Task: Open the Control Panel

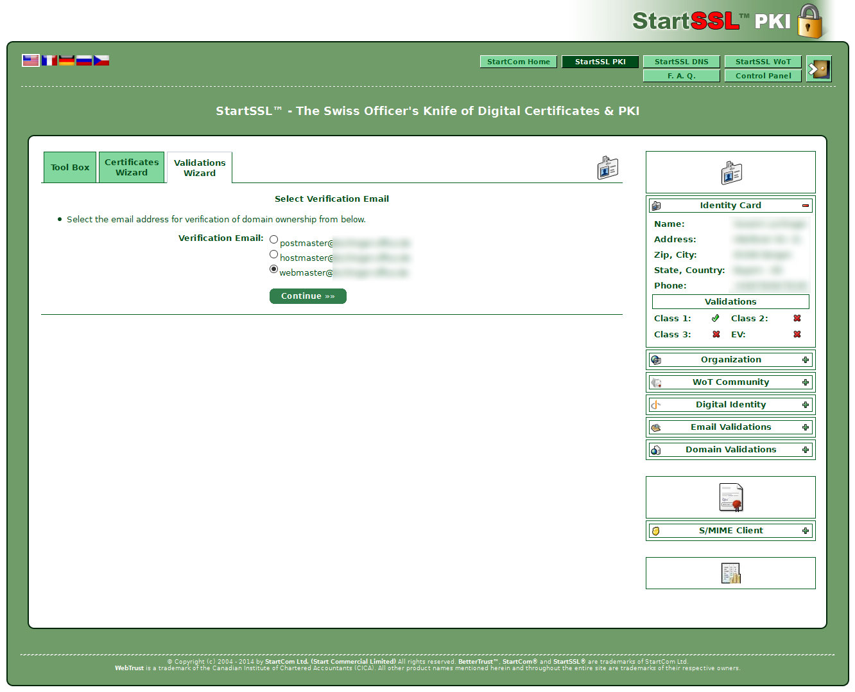Action: [763, 76]
